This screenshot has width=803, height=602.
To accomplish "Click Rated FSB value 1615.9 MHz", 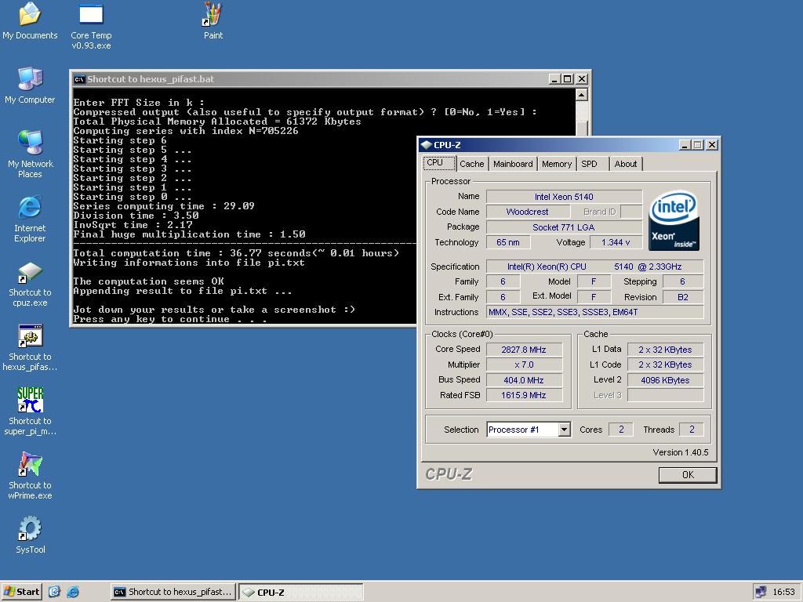I will pyautogui.click(x=524, y=395).
